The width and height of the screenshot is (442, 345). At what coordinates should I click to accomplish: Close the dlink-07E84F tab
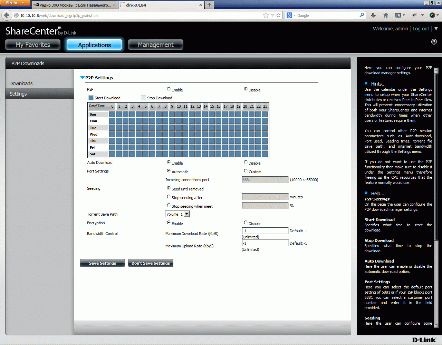pyautogui.click(x=201, y=5)
